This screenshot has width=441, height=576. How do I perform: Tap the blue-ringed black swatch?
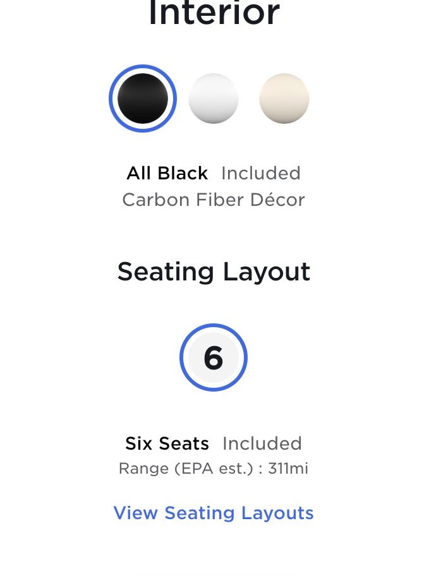coord(143,99)
